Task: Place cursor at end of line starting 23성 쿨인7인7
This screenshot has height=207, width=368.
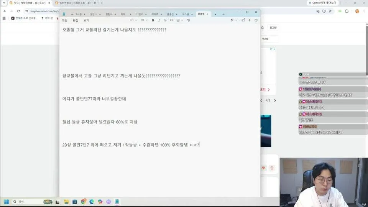Action: [x=199, y=145]
